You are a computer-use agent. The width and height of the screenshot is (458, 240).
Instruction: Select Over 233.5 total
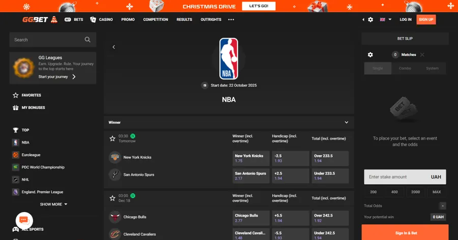pyautogui.click(x=330, y=158)
